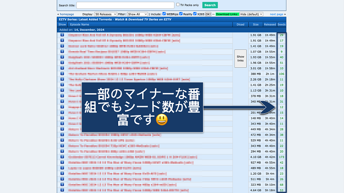Click the Dload column header
This screenshot has height=193, width=344.
tap(240, 25)
